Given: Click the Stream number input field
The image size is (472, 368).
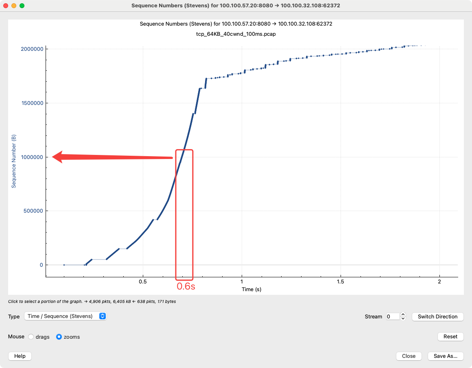Looking at the screenshot, I should coord(392,316).
